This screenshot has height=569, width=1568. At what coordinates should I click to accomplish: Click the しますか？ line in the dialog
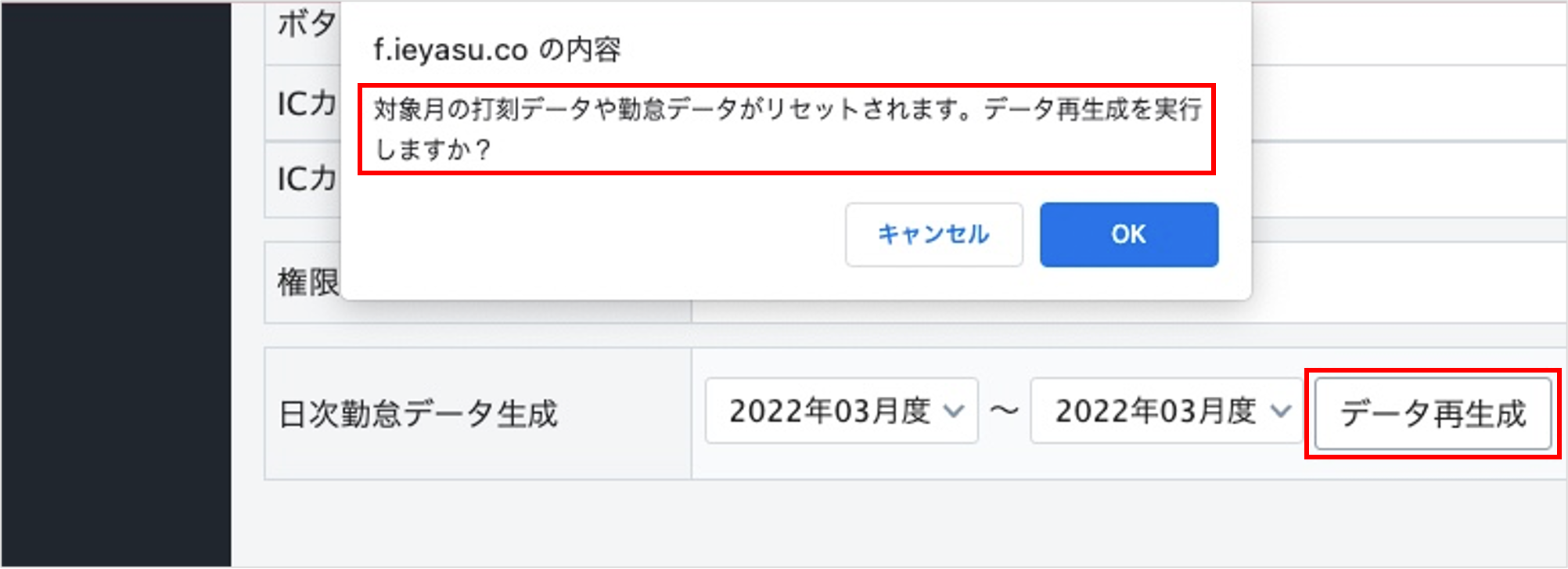pos(433,149)
